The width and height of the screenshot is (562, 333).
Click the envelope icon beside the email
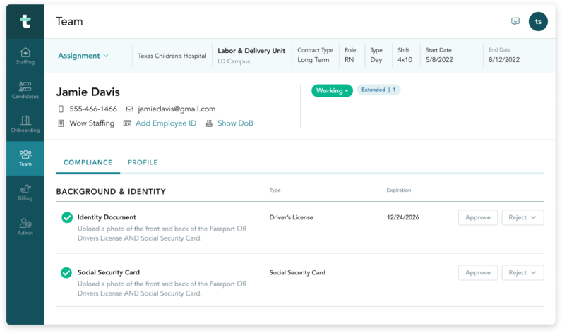tap(129, 109)
